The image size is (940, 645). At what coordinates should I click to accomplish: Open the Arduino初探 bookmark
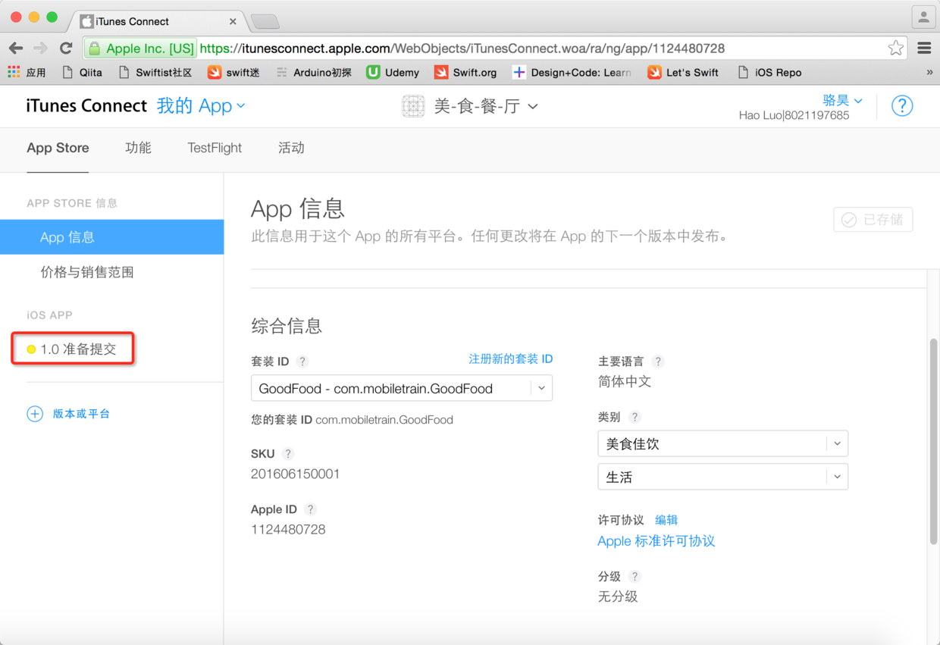click(314, 73)
